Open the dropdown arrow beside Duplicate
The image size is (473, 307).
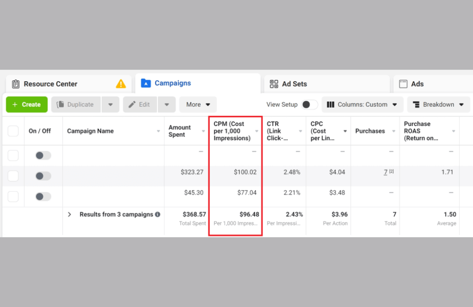click(x=110, y=104)
